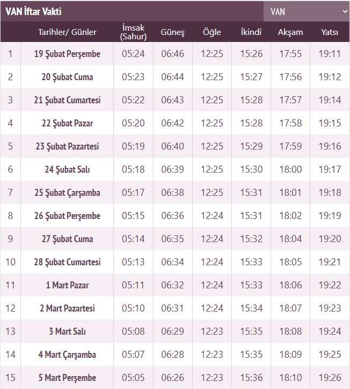Click Akşam time 17:55 in first row
Screen dimensions: 350x389
click(x=290, y=54)
